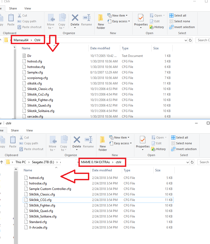Click Cut in top window ribbon
This screenshot has height=244, width=210.
[22, 15]
